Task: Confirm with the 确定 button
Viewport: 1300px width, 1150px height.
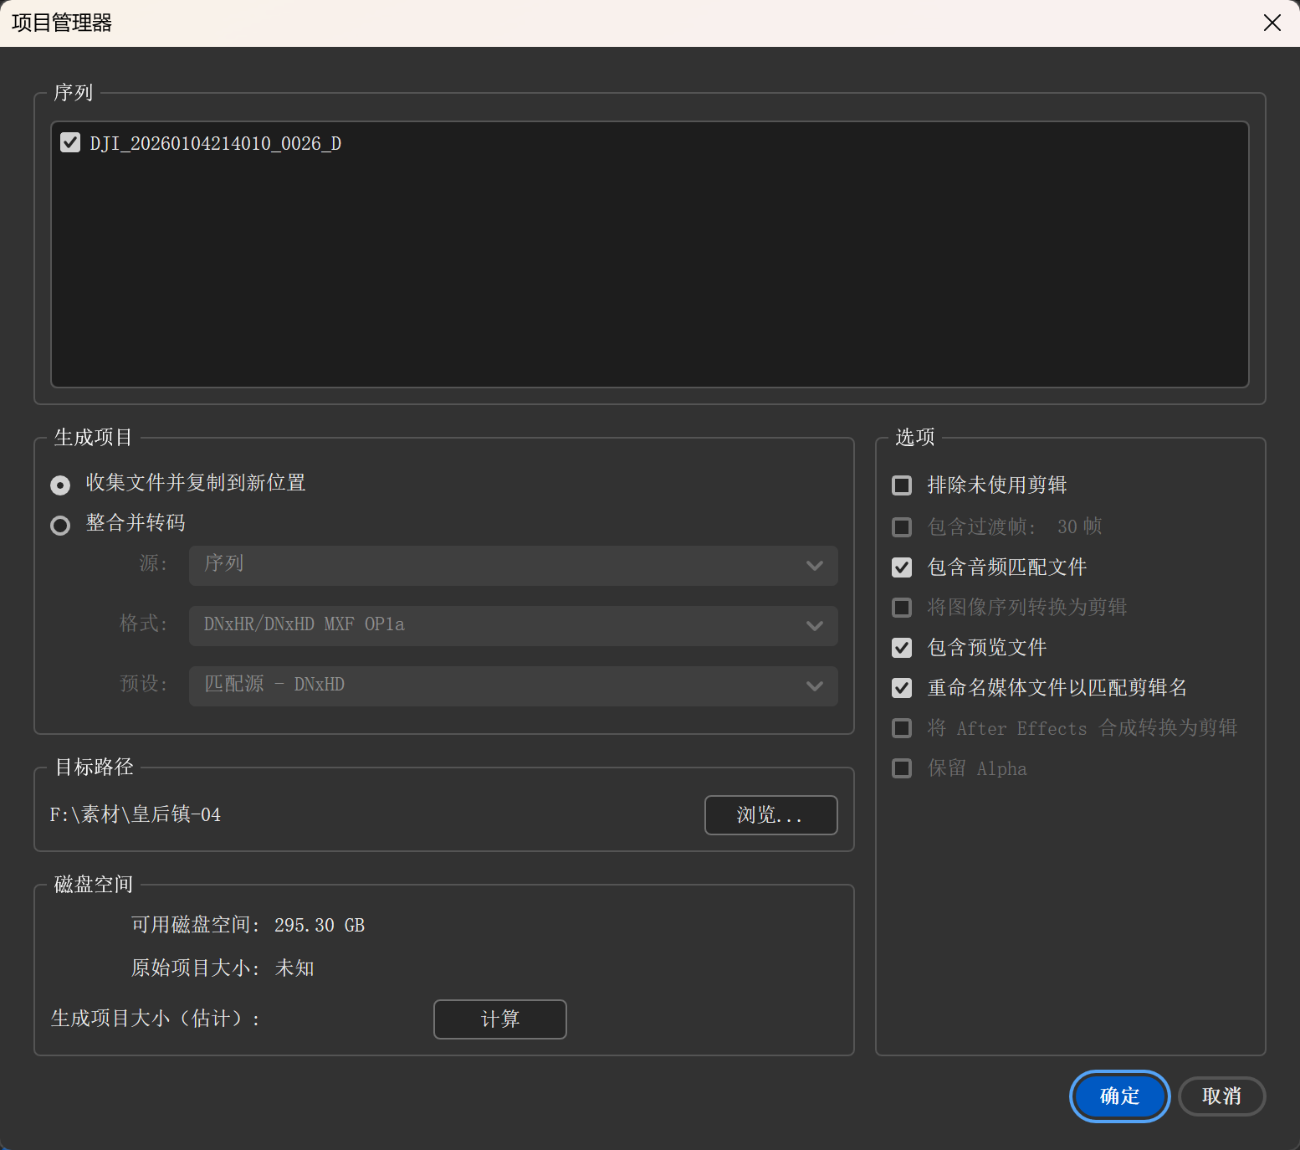Action: point(1119,1096)
